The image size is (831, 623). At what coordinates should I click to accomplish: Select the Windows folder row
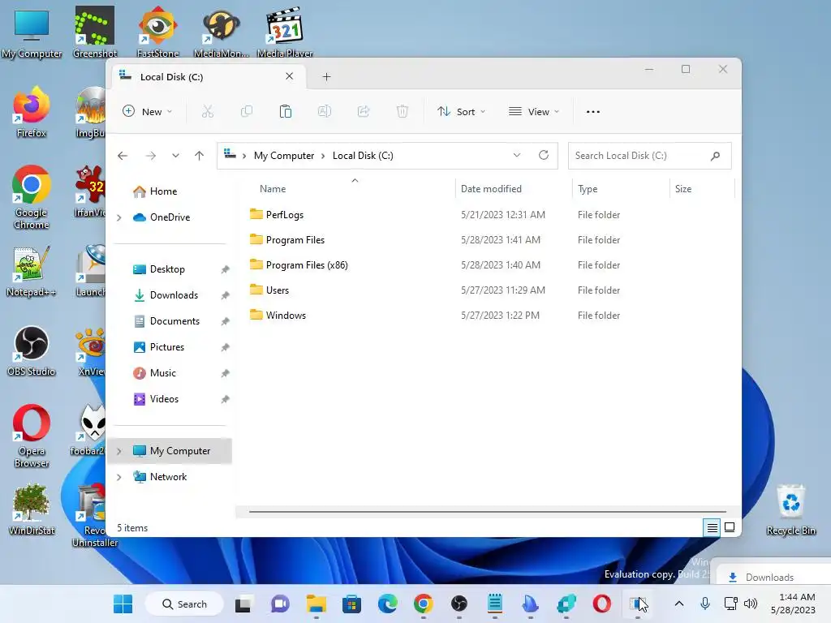tap(488, 316)
